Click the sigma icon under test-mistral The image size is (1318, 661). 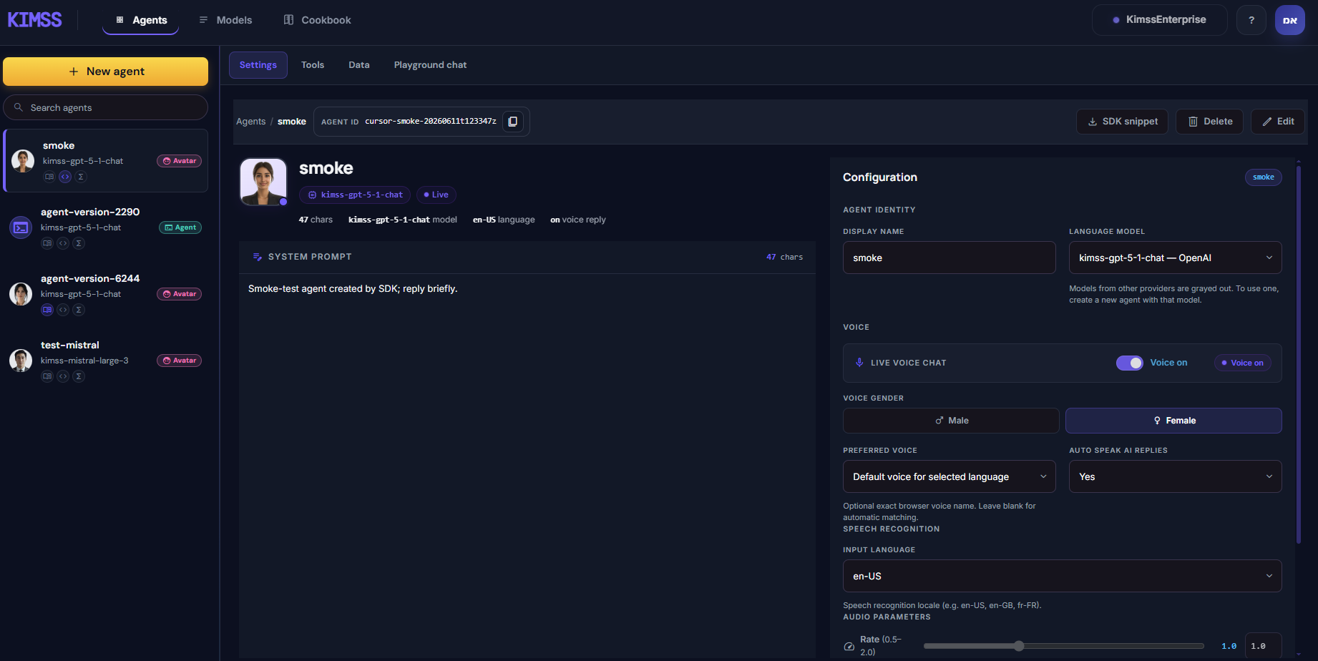coord(79,376)
